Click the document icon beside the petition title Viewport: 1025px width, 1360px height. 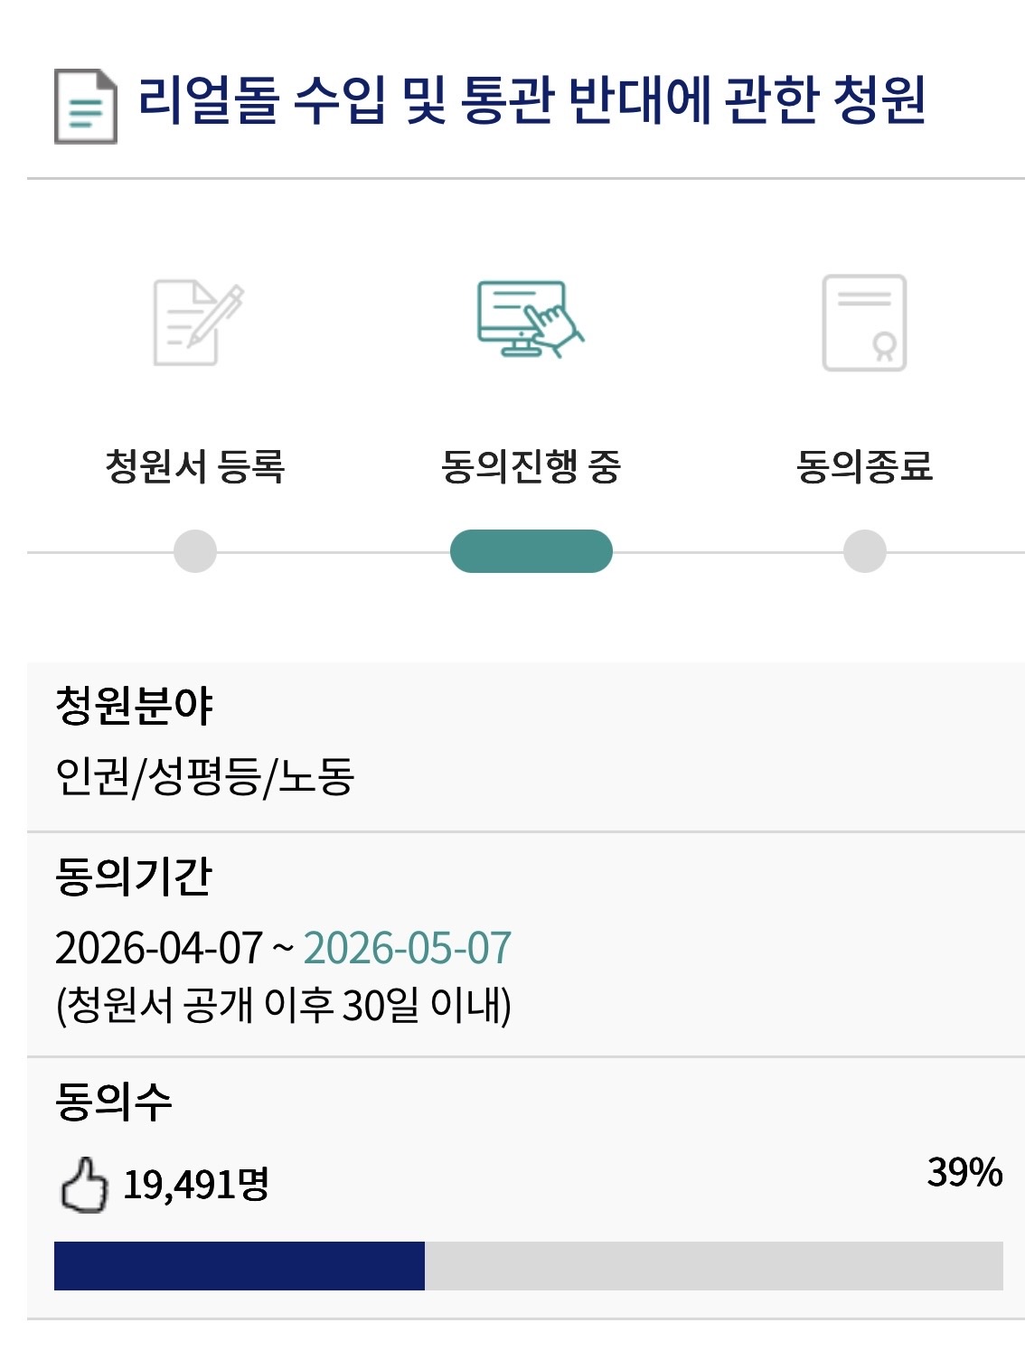[x=85, y=106]
